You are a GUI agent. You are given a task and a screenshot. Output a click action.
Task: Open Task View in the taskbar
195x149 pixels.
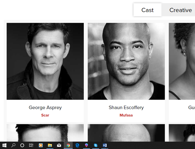coord(31,145)
